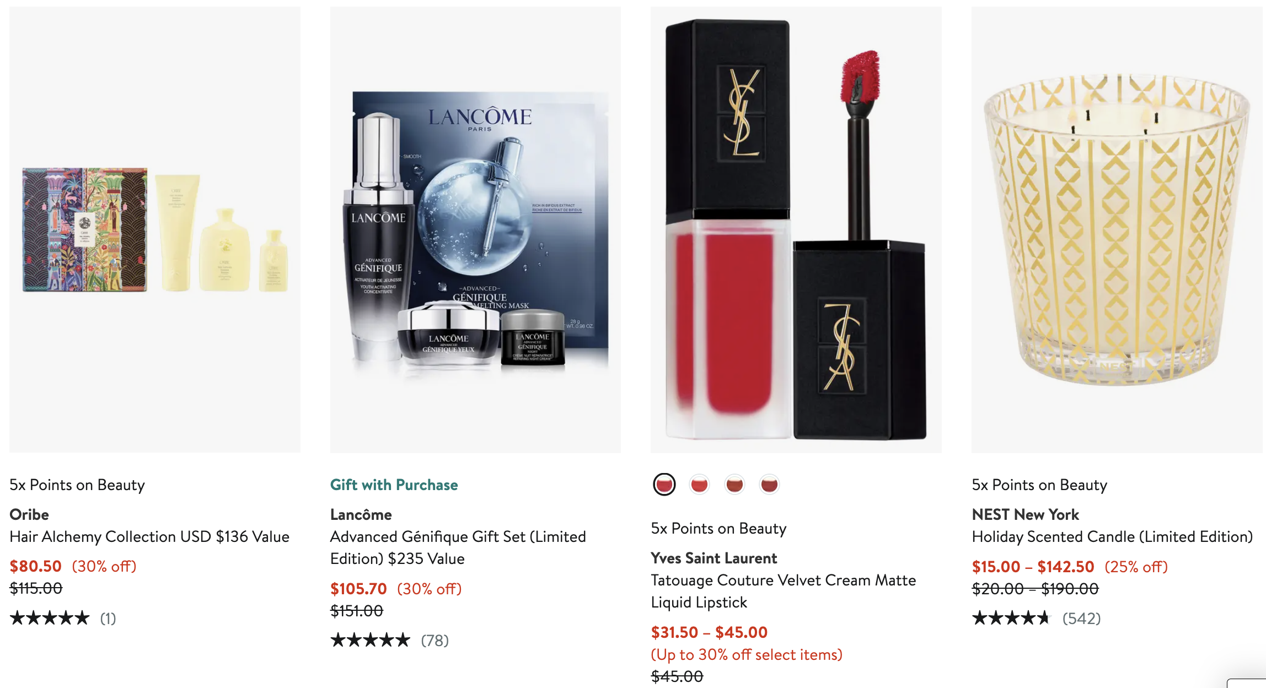This screenshot has width=1266, height=688.
Task: Open the Oribe Hair Alchemy product image
Action: (155, 230)
